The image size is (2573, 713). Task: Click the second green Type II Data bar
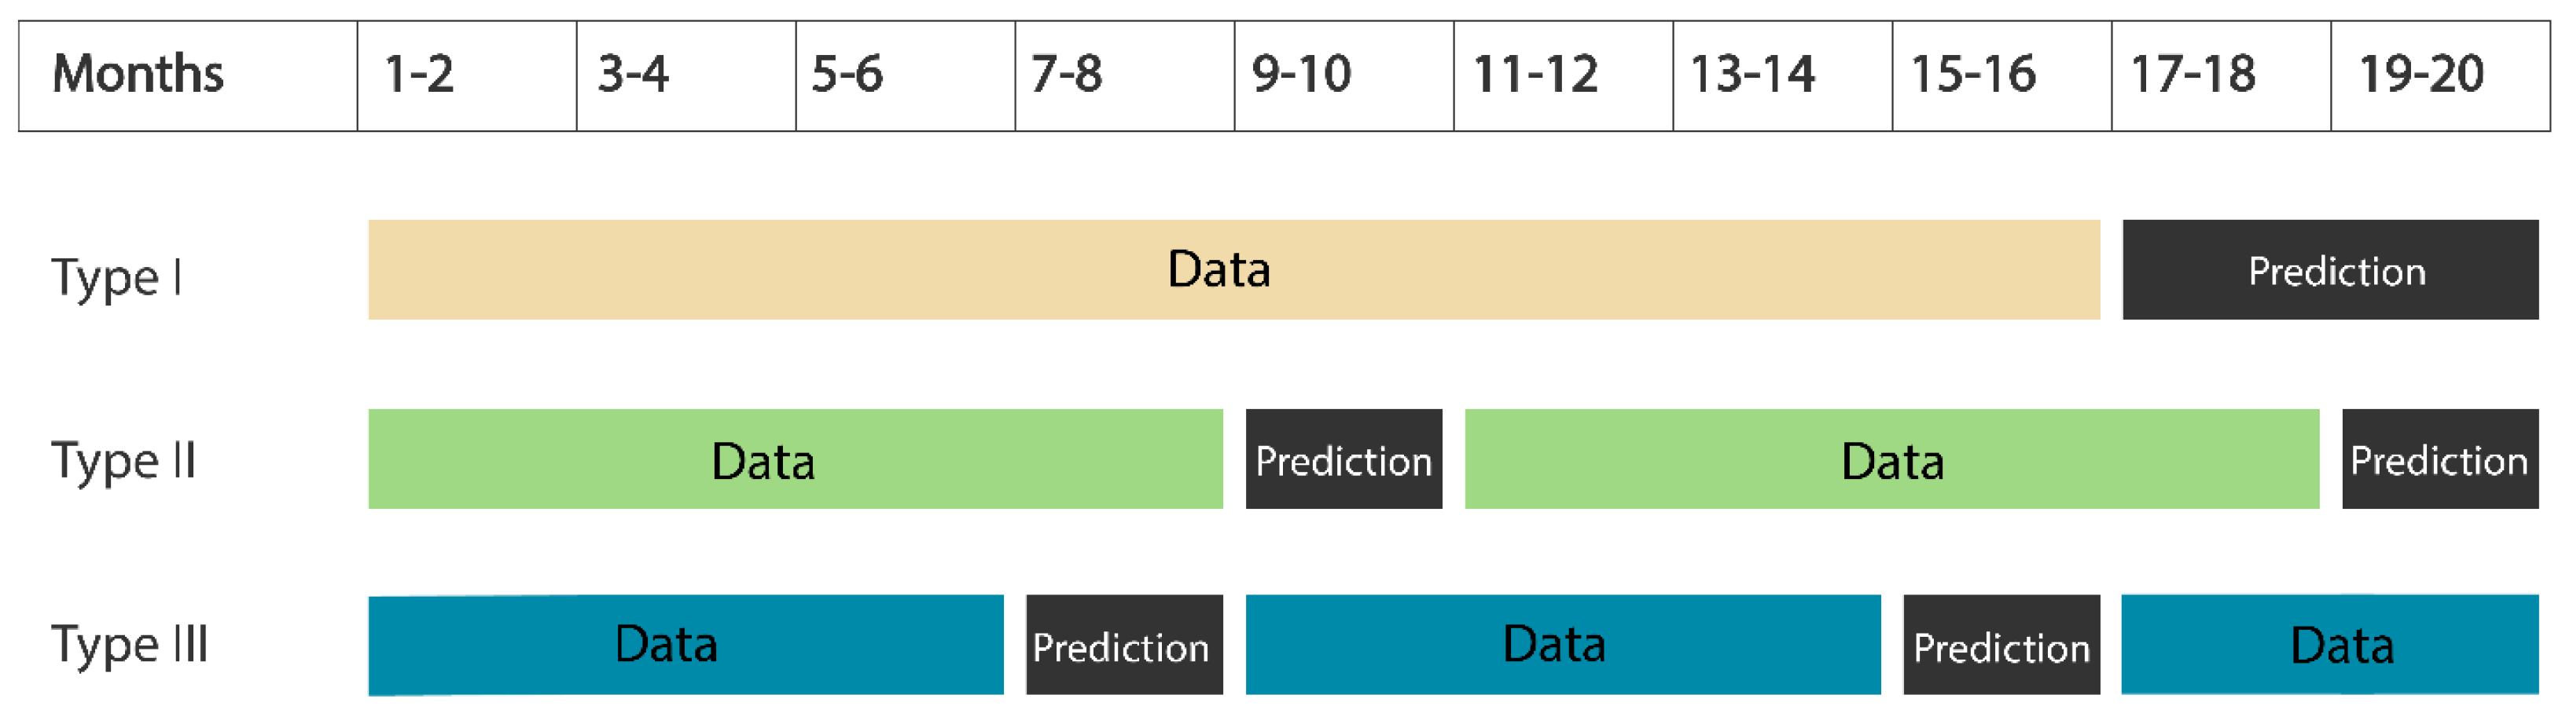(1891, 459)
